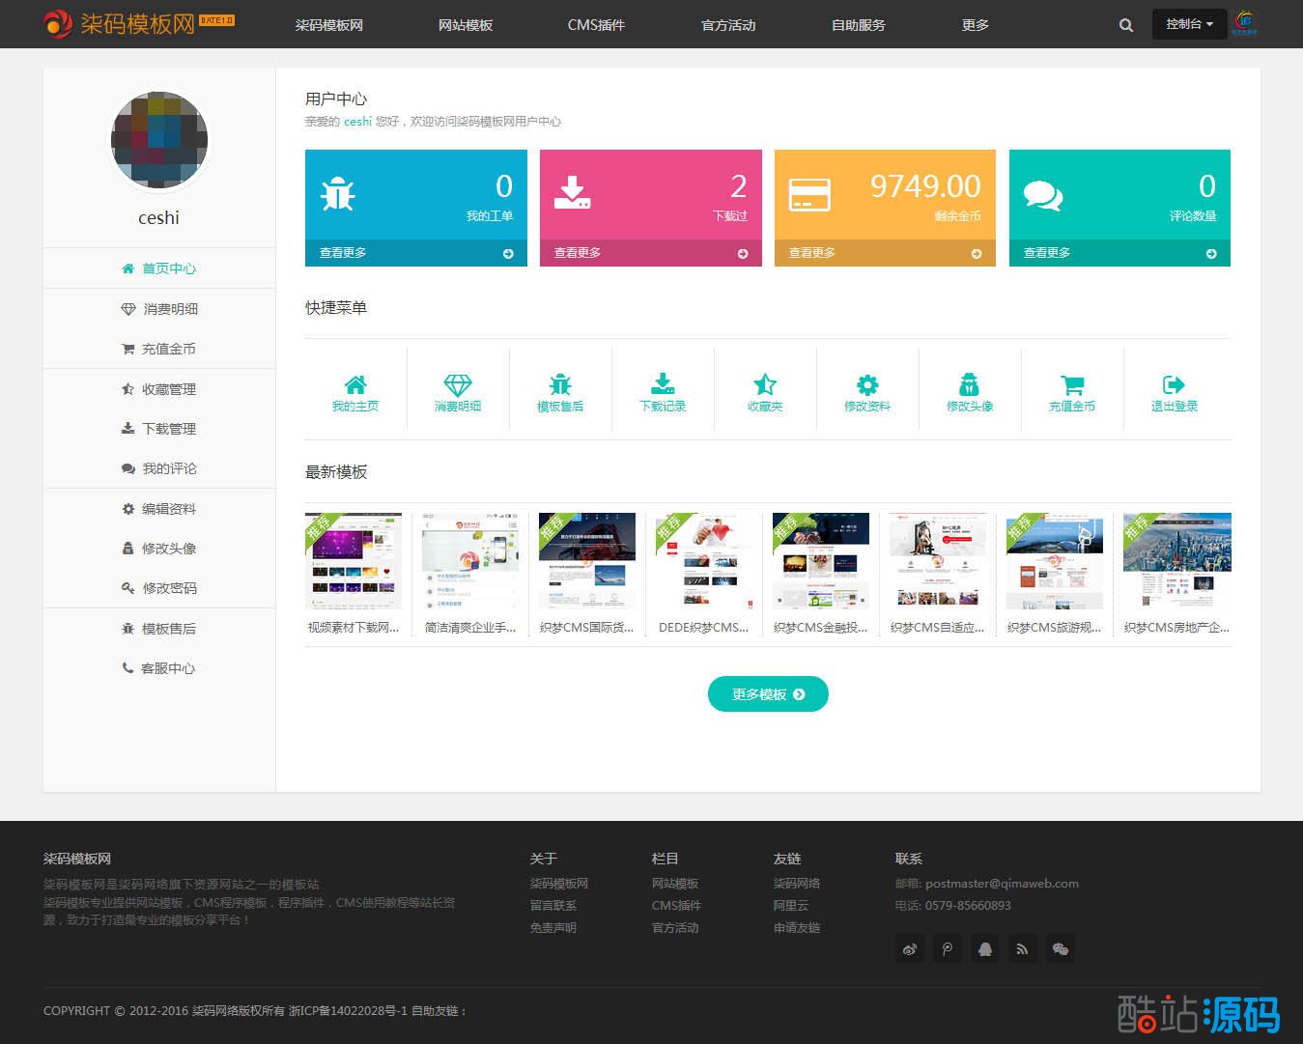This screenshot has width=1303, height=1044.
Task: Open the 视频素材下载网 template thumbnail
Action: point(354,561)
